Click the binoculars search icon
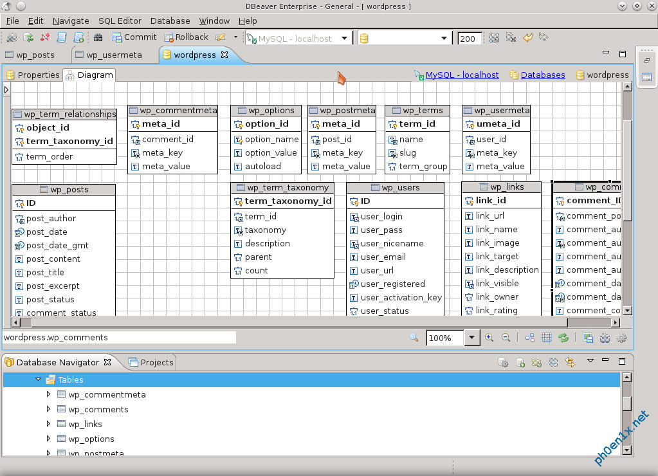The height and width of the screenshot is (476, 658). tap(98, 38)
